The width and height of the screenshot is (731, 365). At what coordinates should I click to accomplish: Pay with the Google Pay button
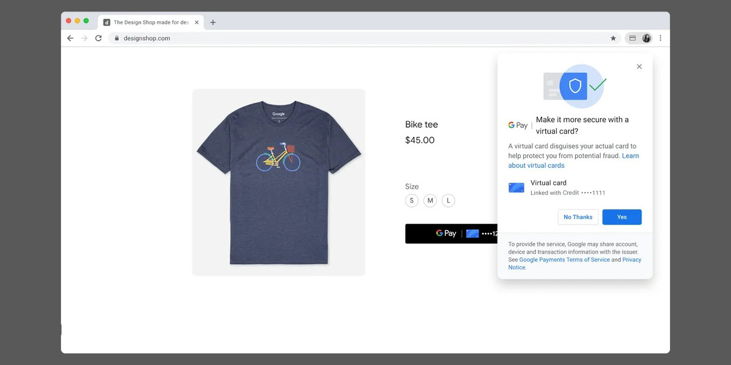(x=451, y=234)
